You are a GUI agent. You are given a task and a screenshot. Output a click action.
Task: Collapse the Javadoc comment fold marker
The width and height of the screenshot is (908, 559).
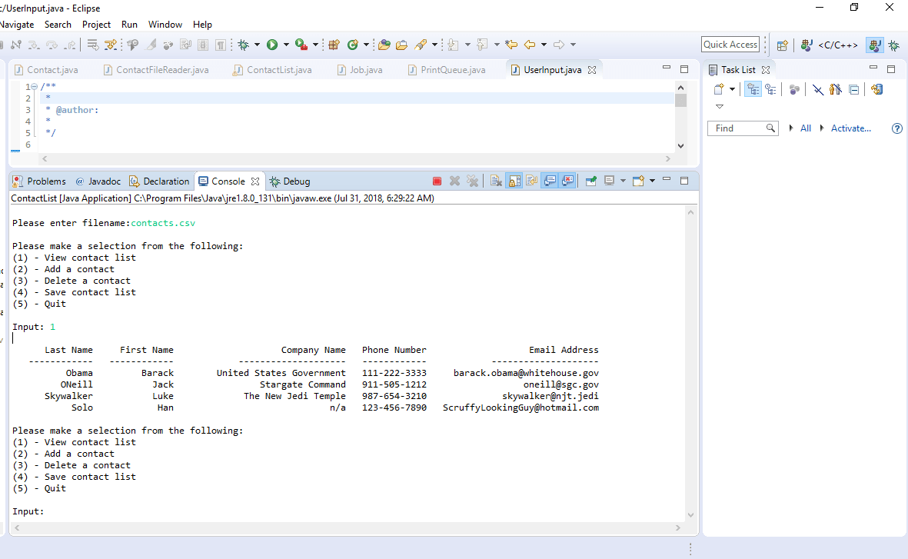point(35,87)
